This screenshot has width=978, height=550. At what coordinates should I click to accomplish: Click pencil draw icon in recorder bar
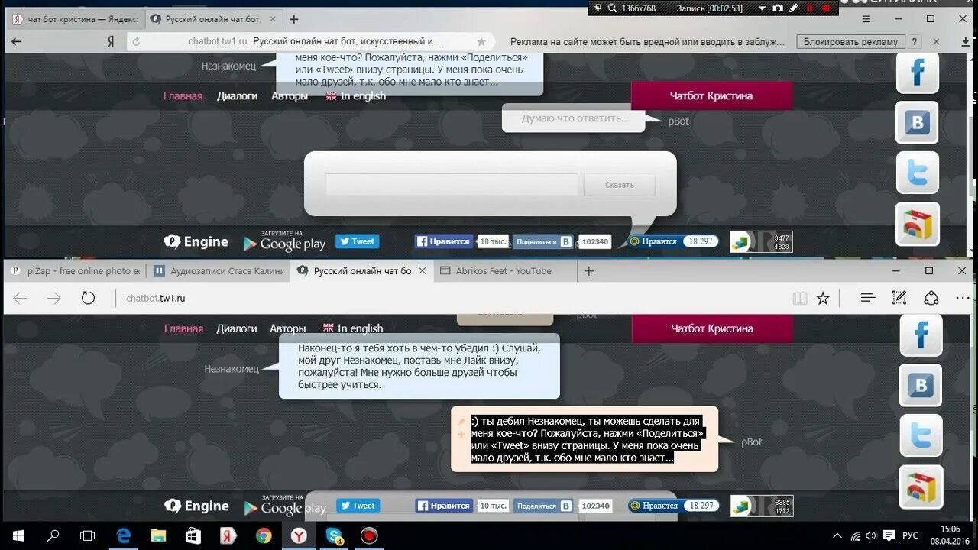tap(794, 8)
